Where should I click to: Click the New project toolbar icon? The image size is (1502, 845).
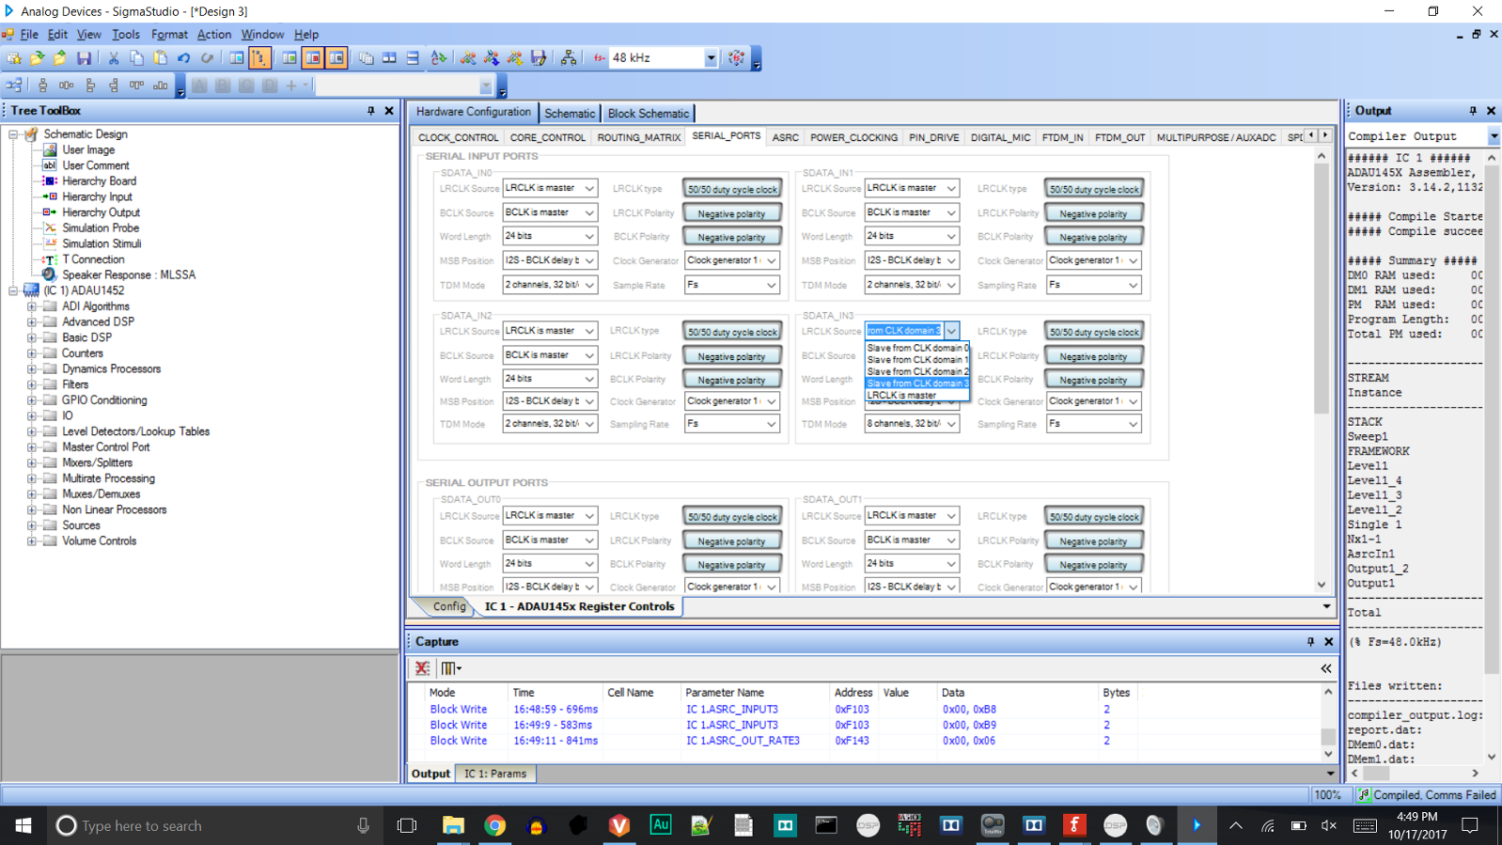click(14, 58)
